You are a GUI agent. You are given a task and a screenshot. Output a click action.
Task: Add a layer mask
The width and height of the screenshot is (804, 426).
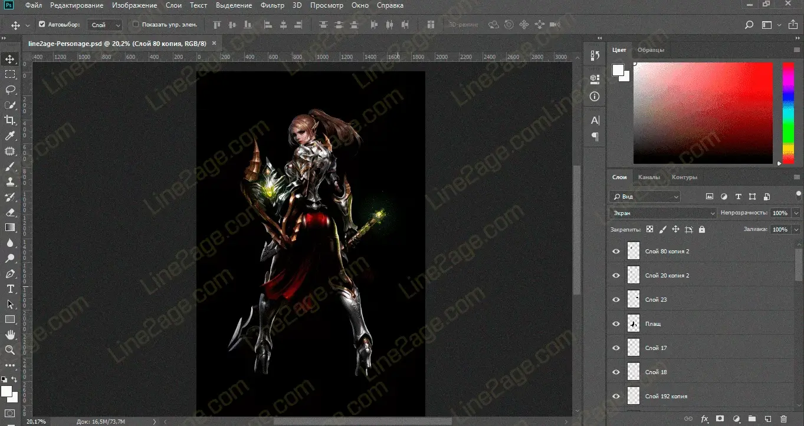click(720, 419)
